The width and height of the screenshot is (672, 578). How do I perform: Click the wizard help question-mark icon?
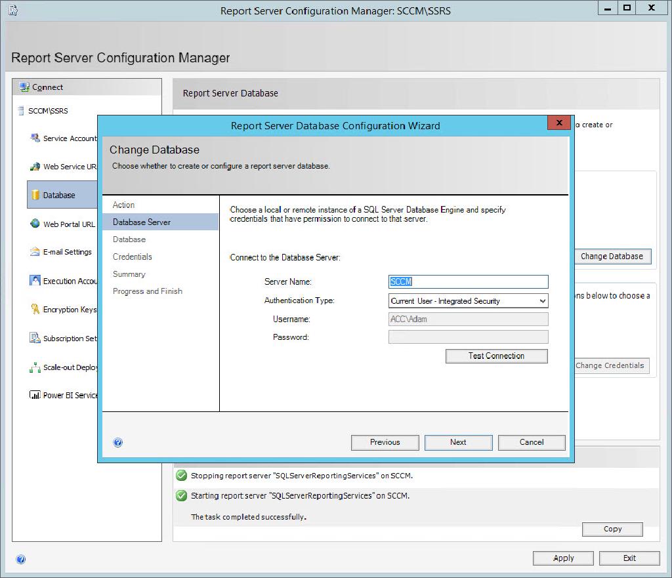[118, 442]
